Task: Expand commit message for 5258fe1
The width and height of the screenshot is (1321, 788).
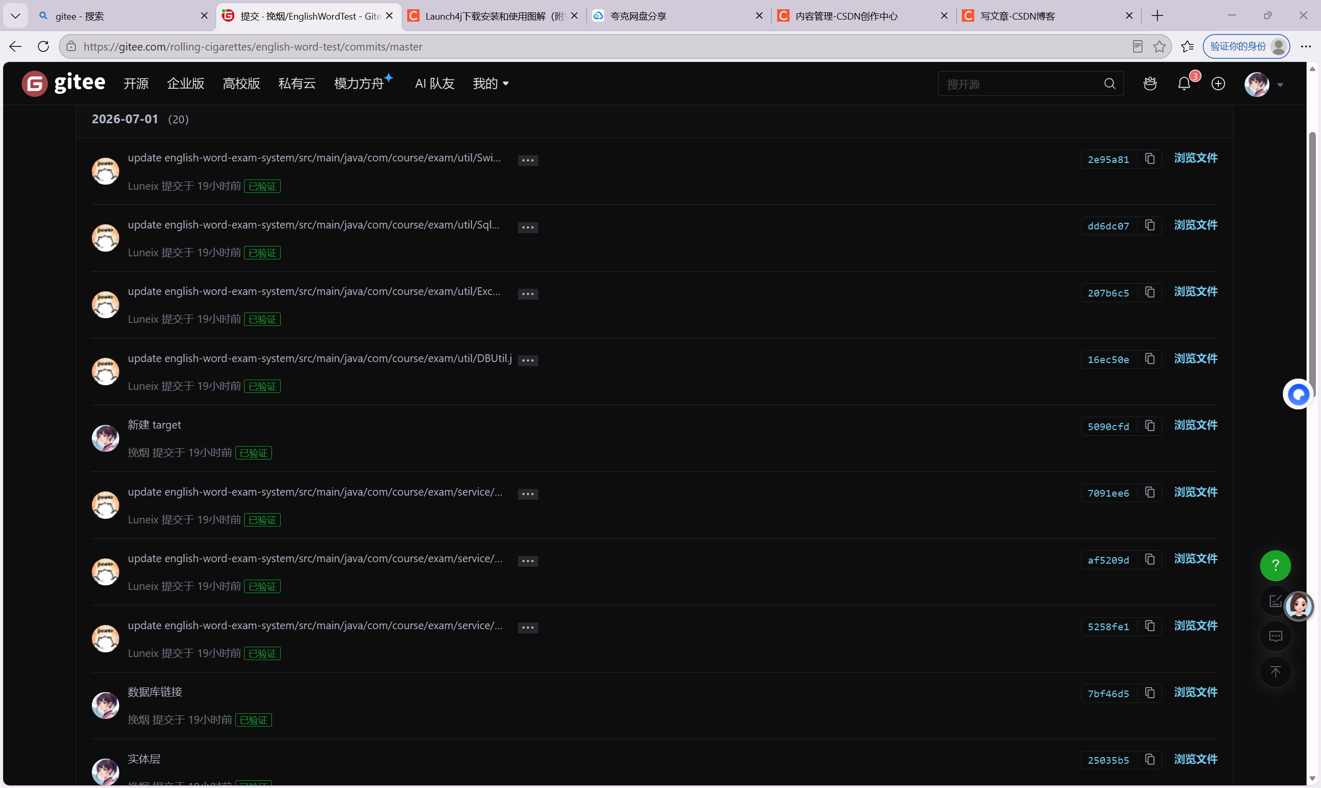Action: point(528,628)
